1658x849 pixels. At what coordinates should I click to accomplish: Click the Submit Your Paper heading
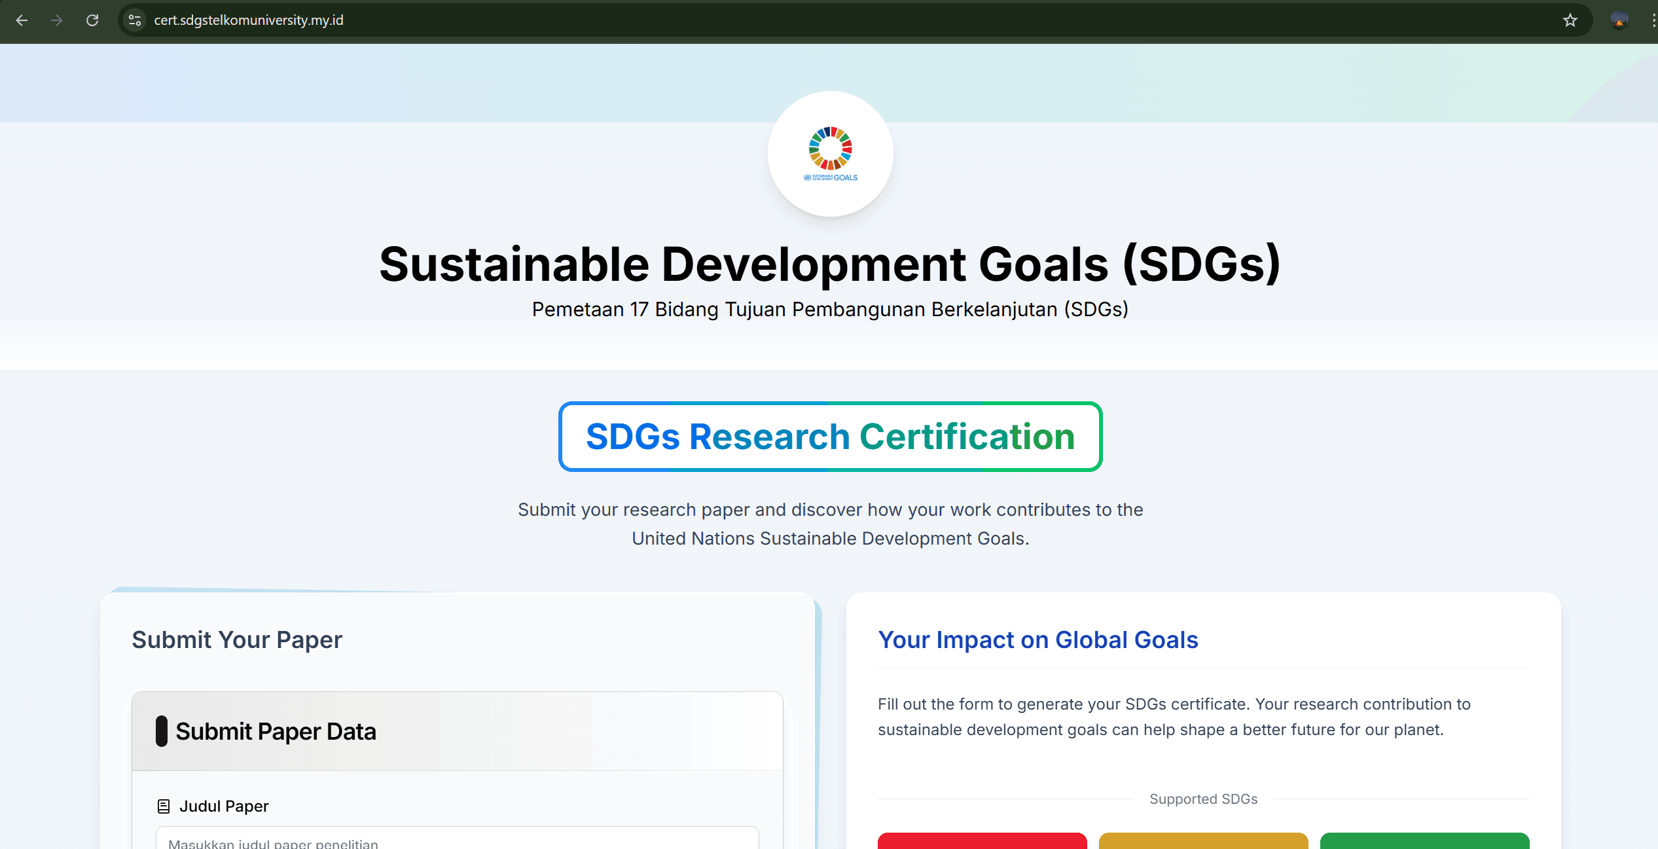click(x=237, y=640)
